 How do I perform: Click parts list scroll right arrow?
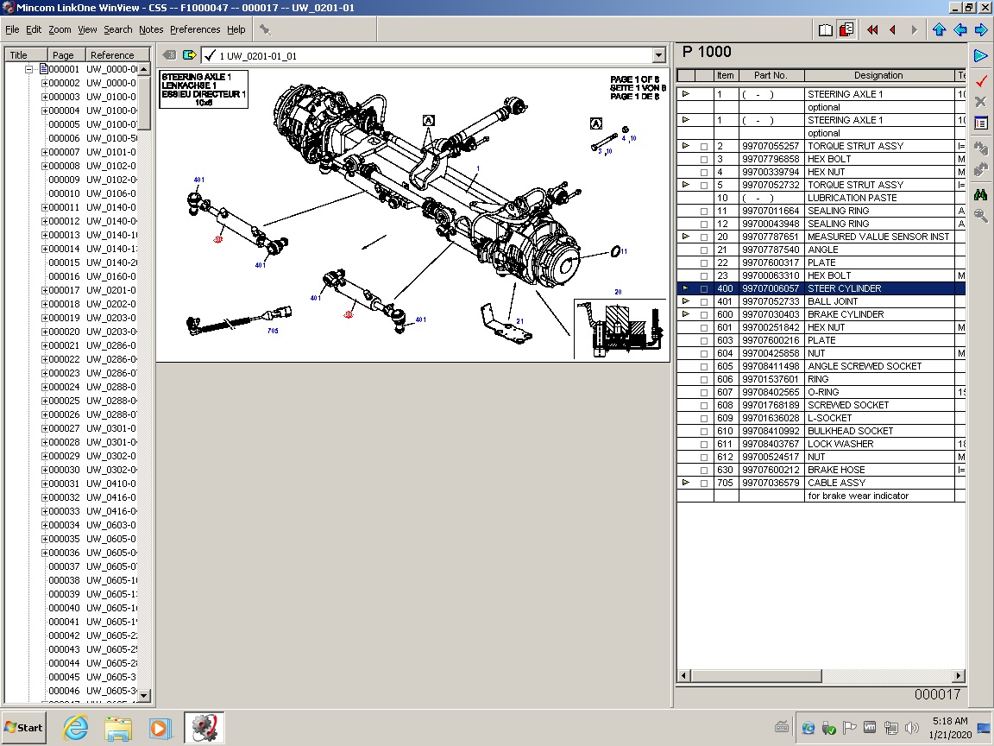[x=959, y=675]
